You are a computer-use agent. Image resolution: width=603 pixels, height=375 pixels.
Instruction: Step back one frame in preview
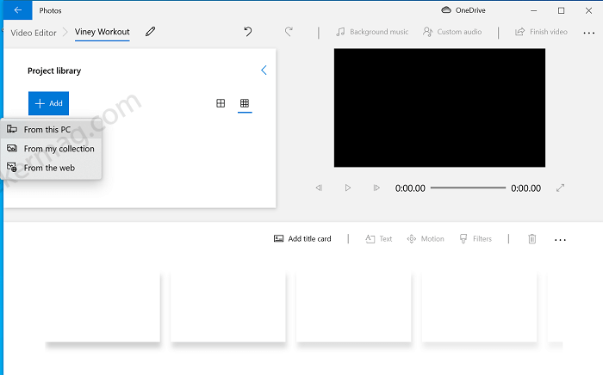pos(319,187)
